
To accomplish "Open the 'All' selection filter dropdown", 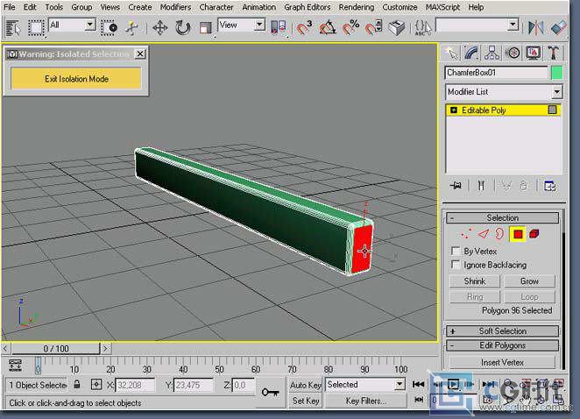I will (89, 25).
